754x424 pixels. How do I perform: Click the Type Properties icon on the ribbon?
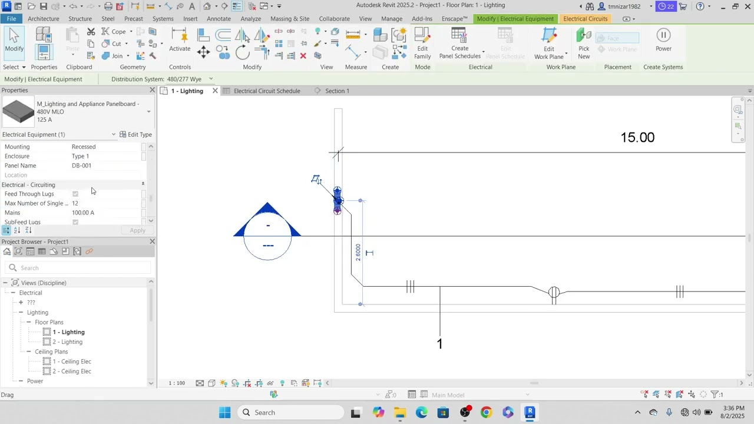[x=44, y=34]
